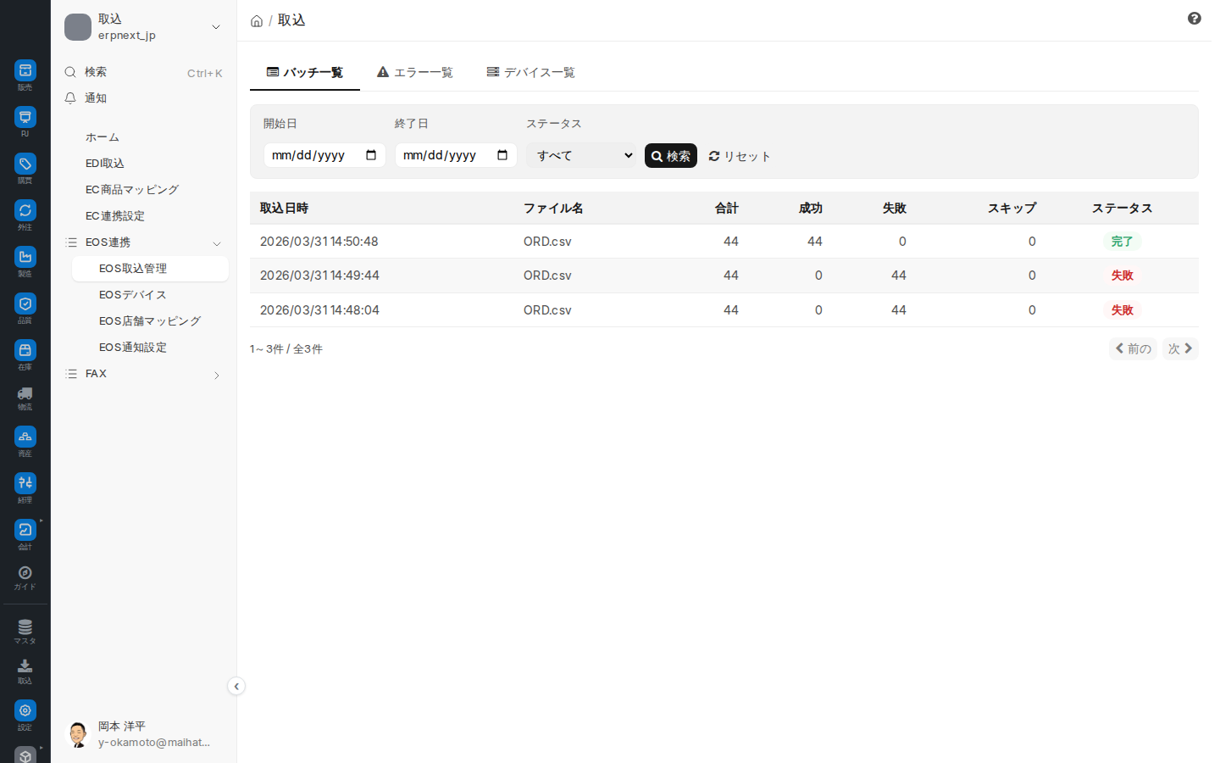This screenshot has width=1220, height=763.
Task: Switch to the デバイス一覧 tab
Action: (x=531, y=73)
